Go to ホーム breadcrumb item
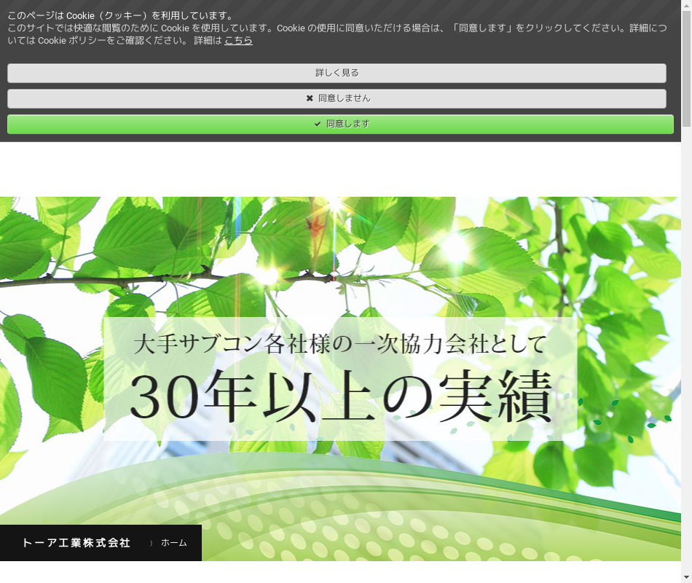This screenshot has height=583, width=692. [174, 543]
